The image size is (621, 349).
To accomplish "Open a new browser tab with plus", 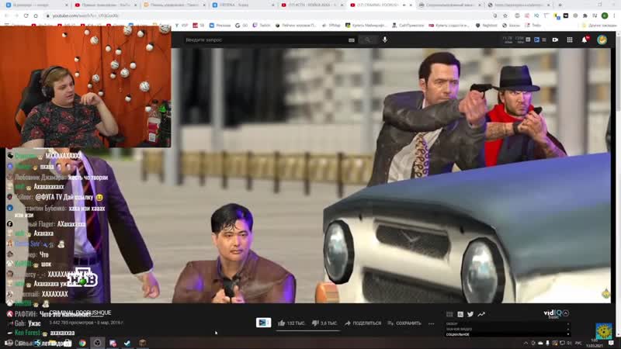I will coord(560,5).
